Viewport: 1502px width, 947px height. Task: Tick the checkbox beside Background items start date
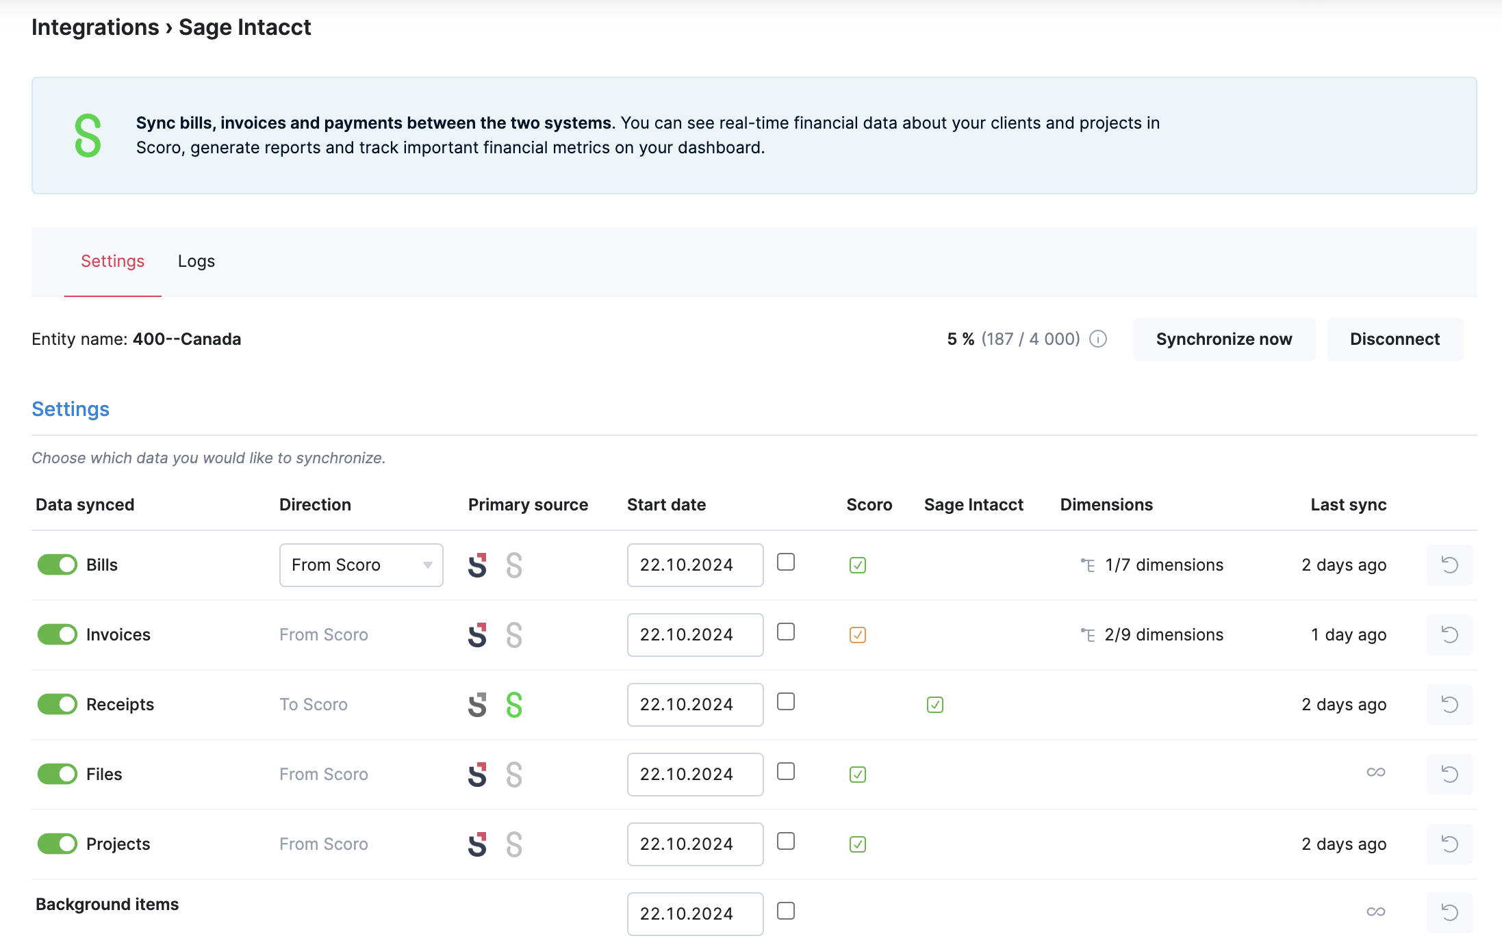pyautogui.click(x=786, y=911)
